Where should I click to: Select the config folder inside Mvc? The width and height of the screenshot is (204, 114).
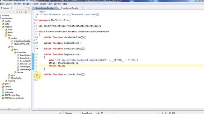click(x=14, y=38)
